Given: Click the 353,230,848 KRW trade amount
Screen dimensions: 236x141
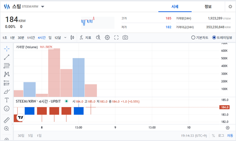Looking at the screenshot, I should click(x=218, y=27).
